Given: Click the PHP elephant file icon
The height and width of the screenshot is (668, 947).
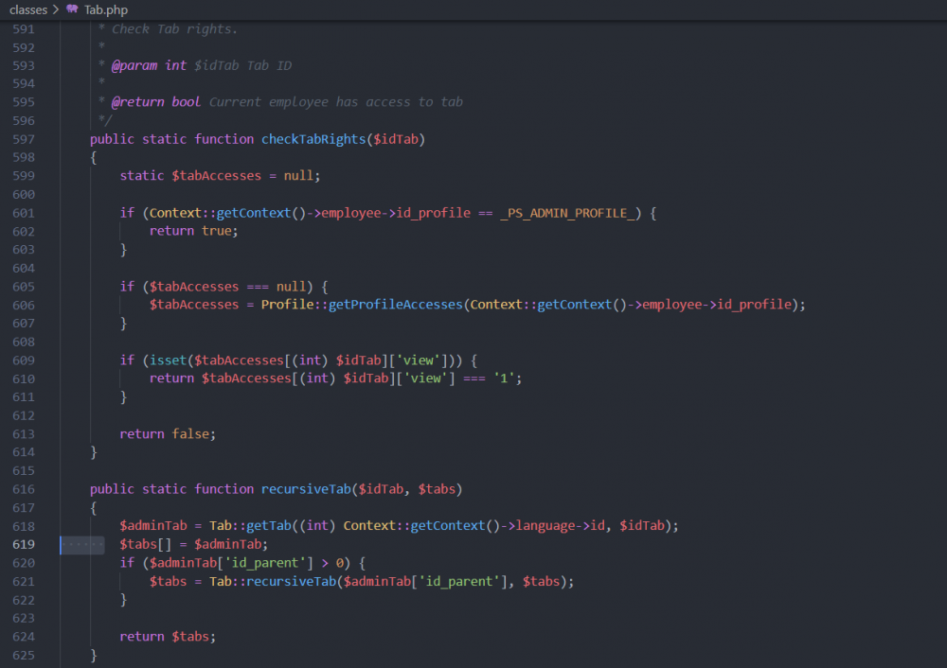Looking at the screenshot, I should [73, 9].
